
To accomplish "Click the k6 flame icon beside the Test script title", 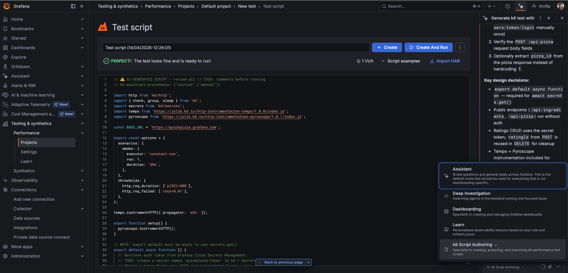I will [x=103, y=27].
